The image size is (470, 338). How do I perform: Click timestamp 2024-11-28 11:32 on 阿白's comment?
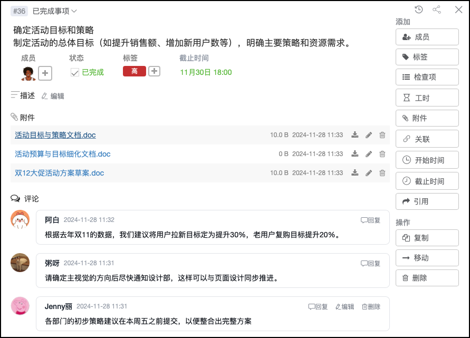89,220
